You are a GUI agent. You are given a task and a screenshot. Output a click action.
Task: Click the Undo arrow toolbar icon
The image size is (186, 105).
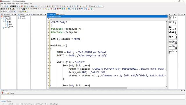coord(36,6)
